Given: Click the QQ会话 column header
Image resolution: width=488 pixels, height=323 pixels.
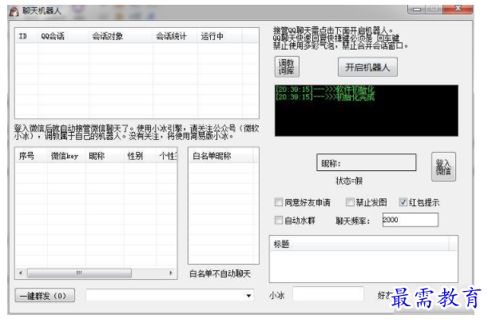Looking at the screenshot, I should click(x=63, y=36).
